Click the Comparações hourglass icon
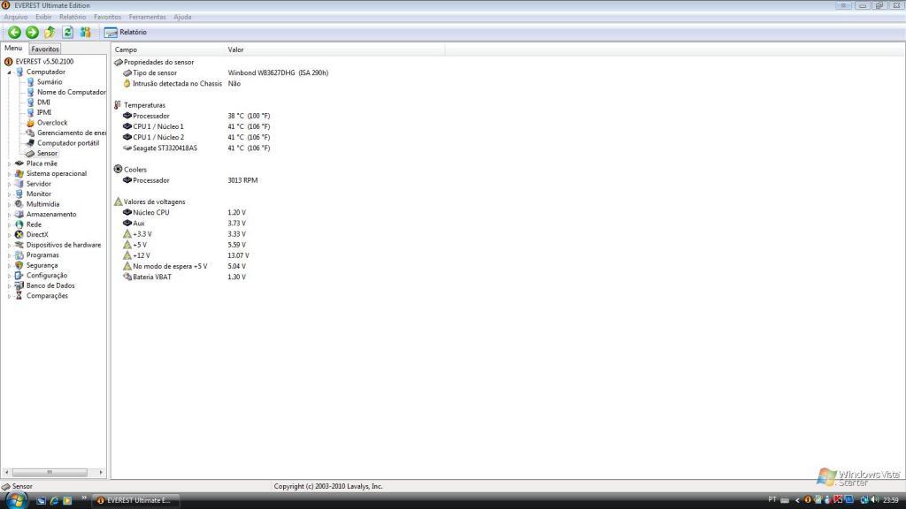 click(x=19, y=295)
